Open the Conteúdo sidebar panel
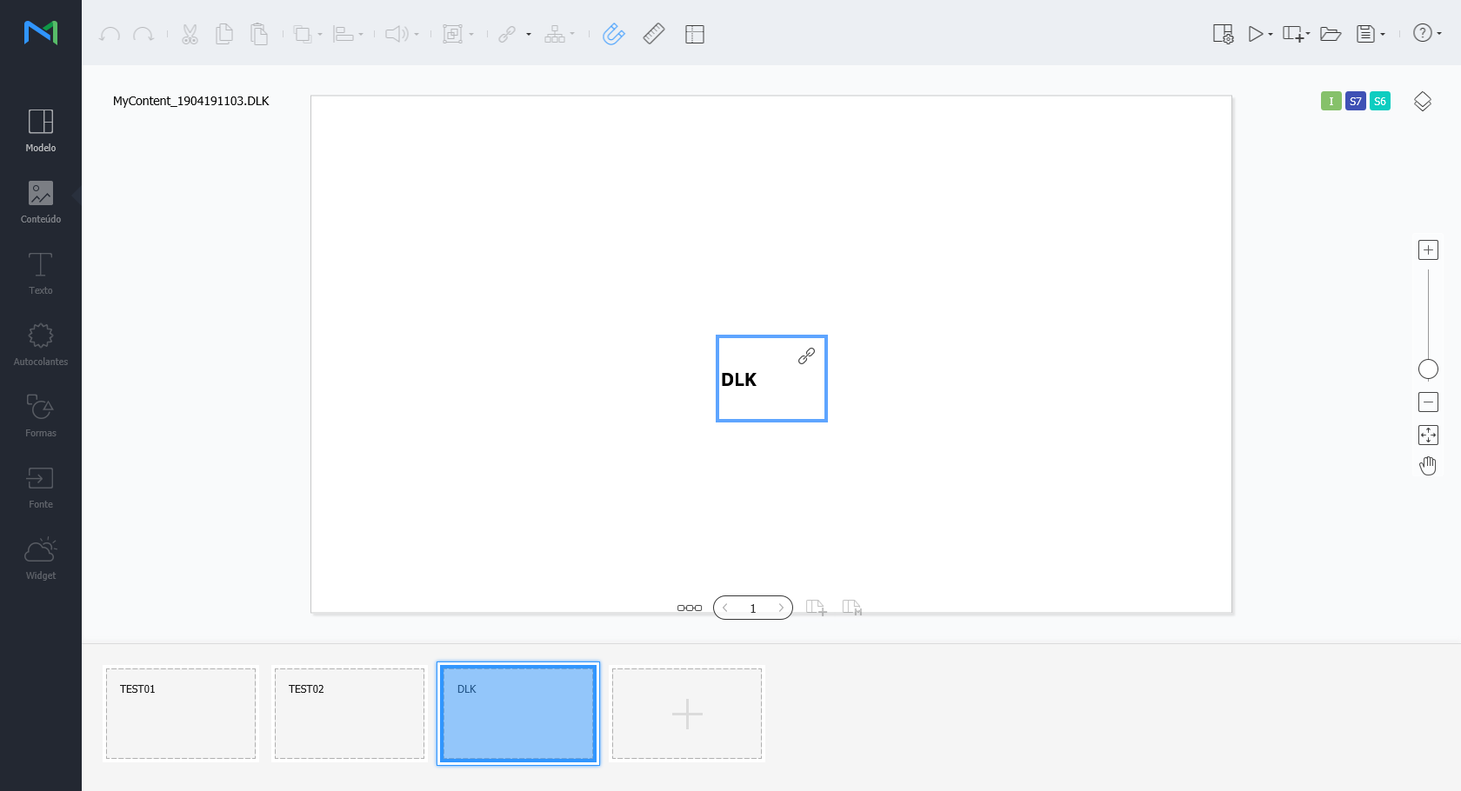 (41, 201)
